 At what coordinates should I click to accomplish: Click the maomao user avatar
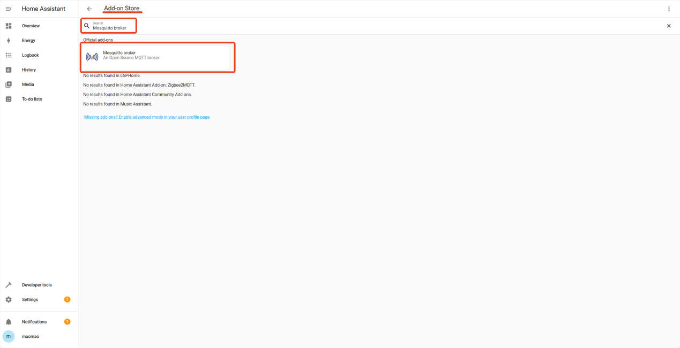point(9,336)
